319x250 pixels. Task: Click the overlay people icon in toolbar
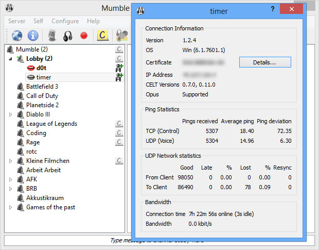click(x=122, y=35)
